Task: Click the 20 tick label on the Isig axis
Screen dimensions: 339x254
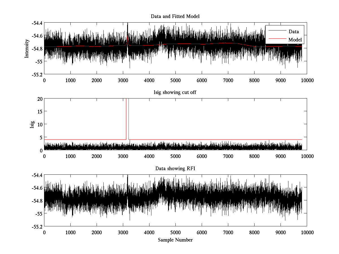Action: pos(40,99)
